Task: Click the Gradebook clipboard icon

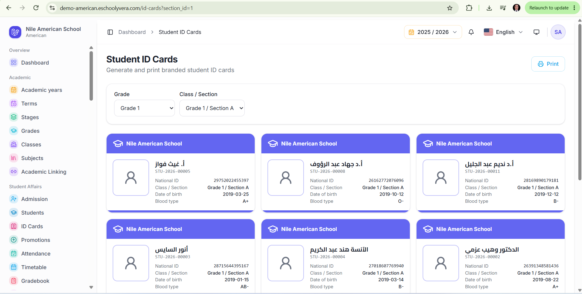Action: click(x=14, y=281)
